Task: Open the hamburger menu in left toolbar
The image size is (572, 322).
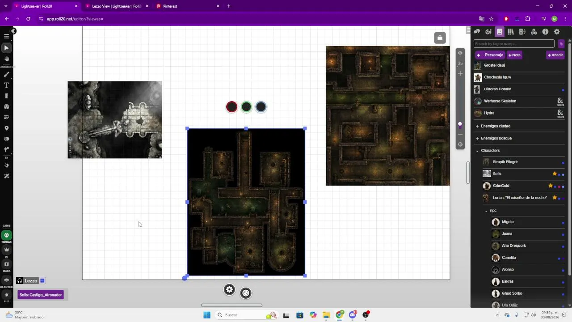Action: coord(6,36)
